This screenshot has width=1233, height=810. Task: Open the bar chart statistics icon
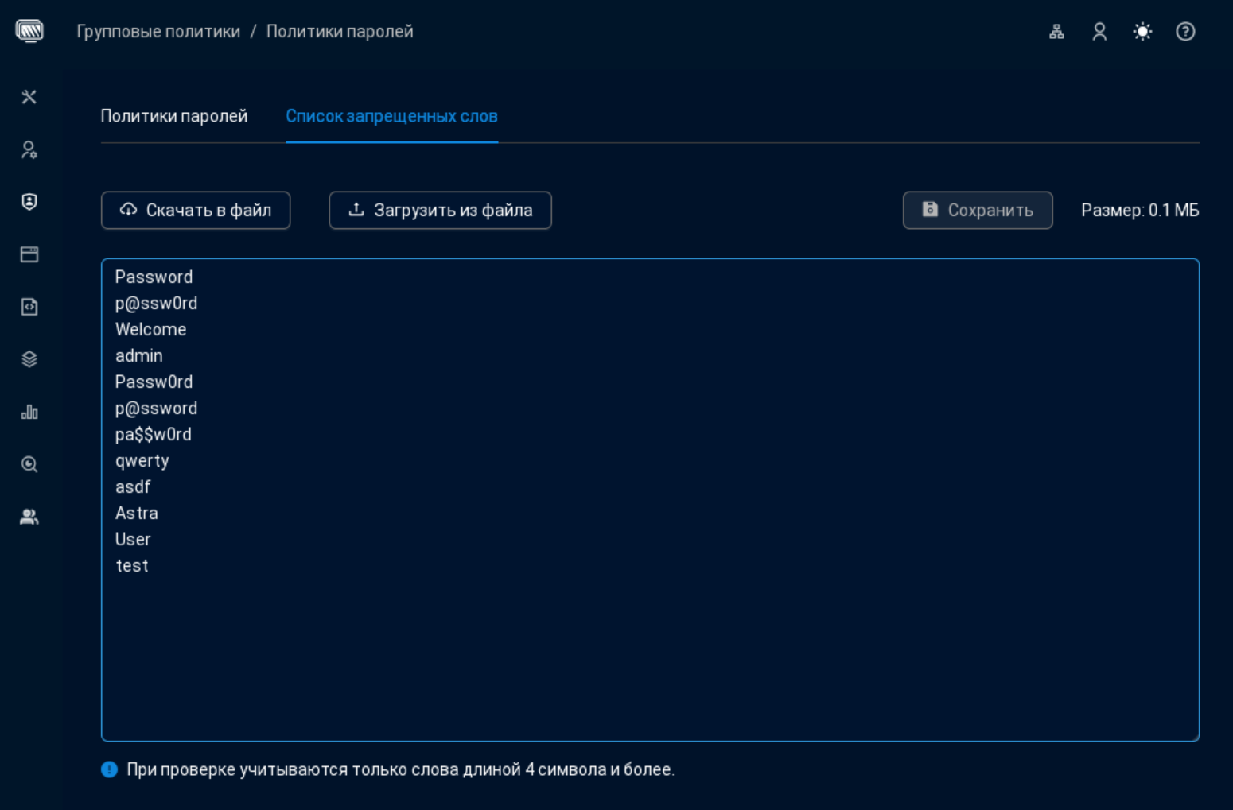[29, 412]
